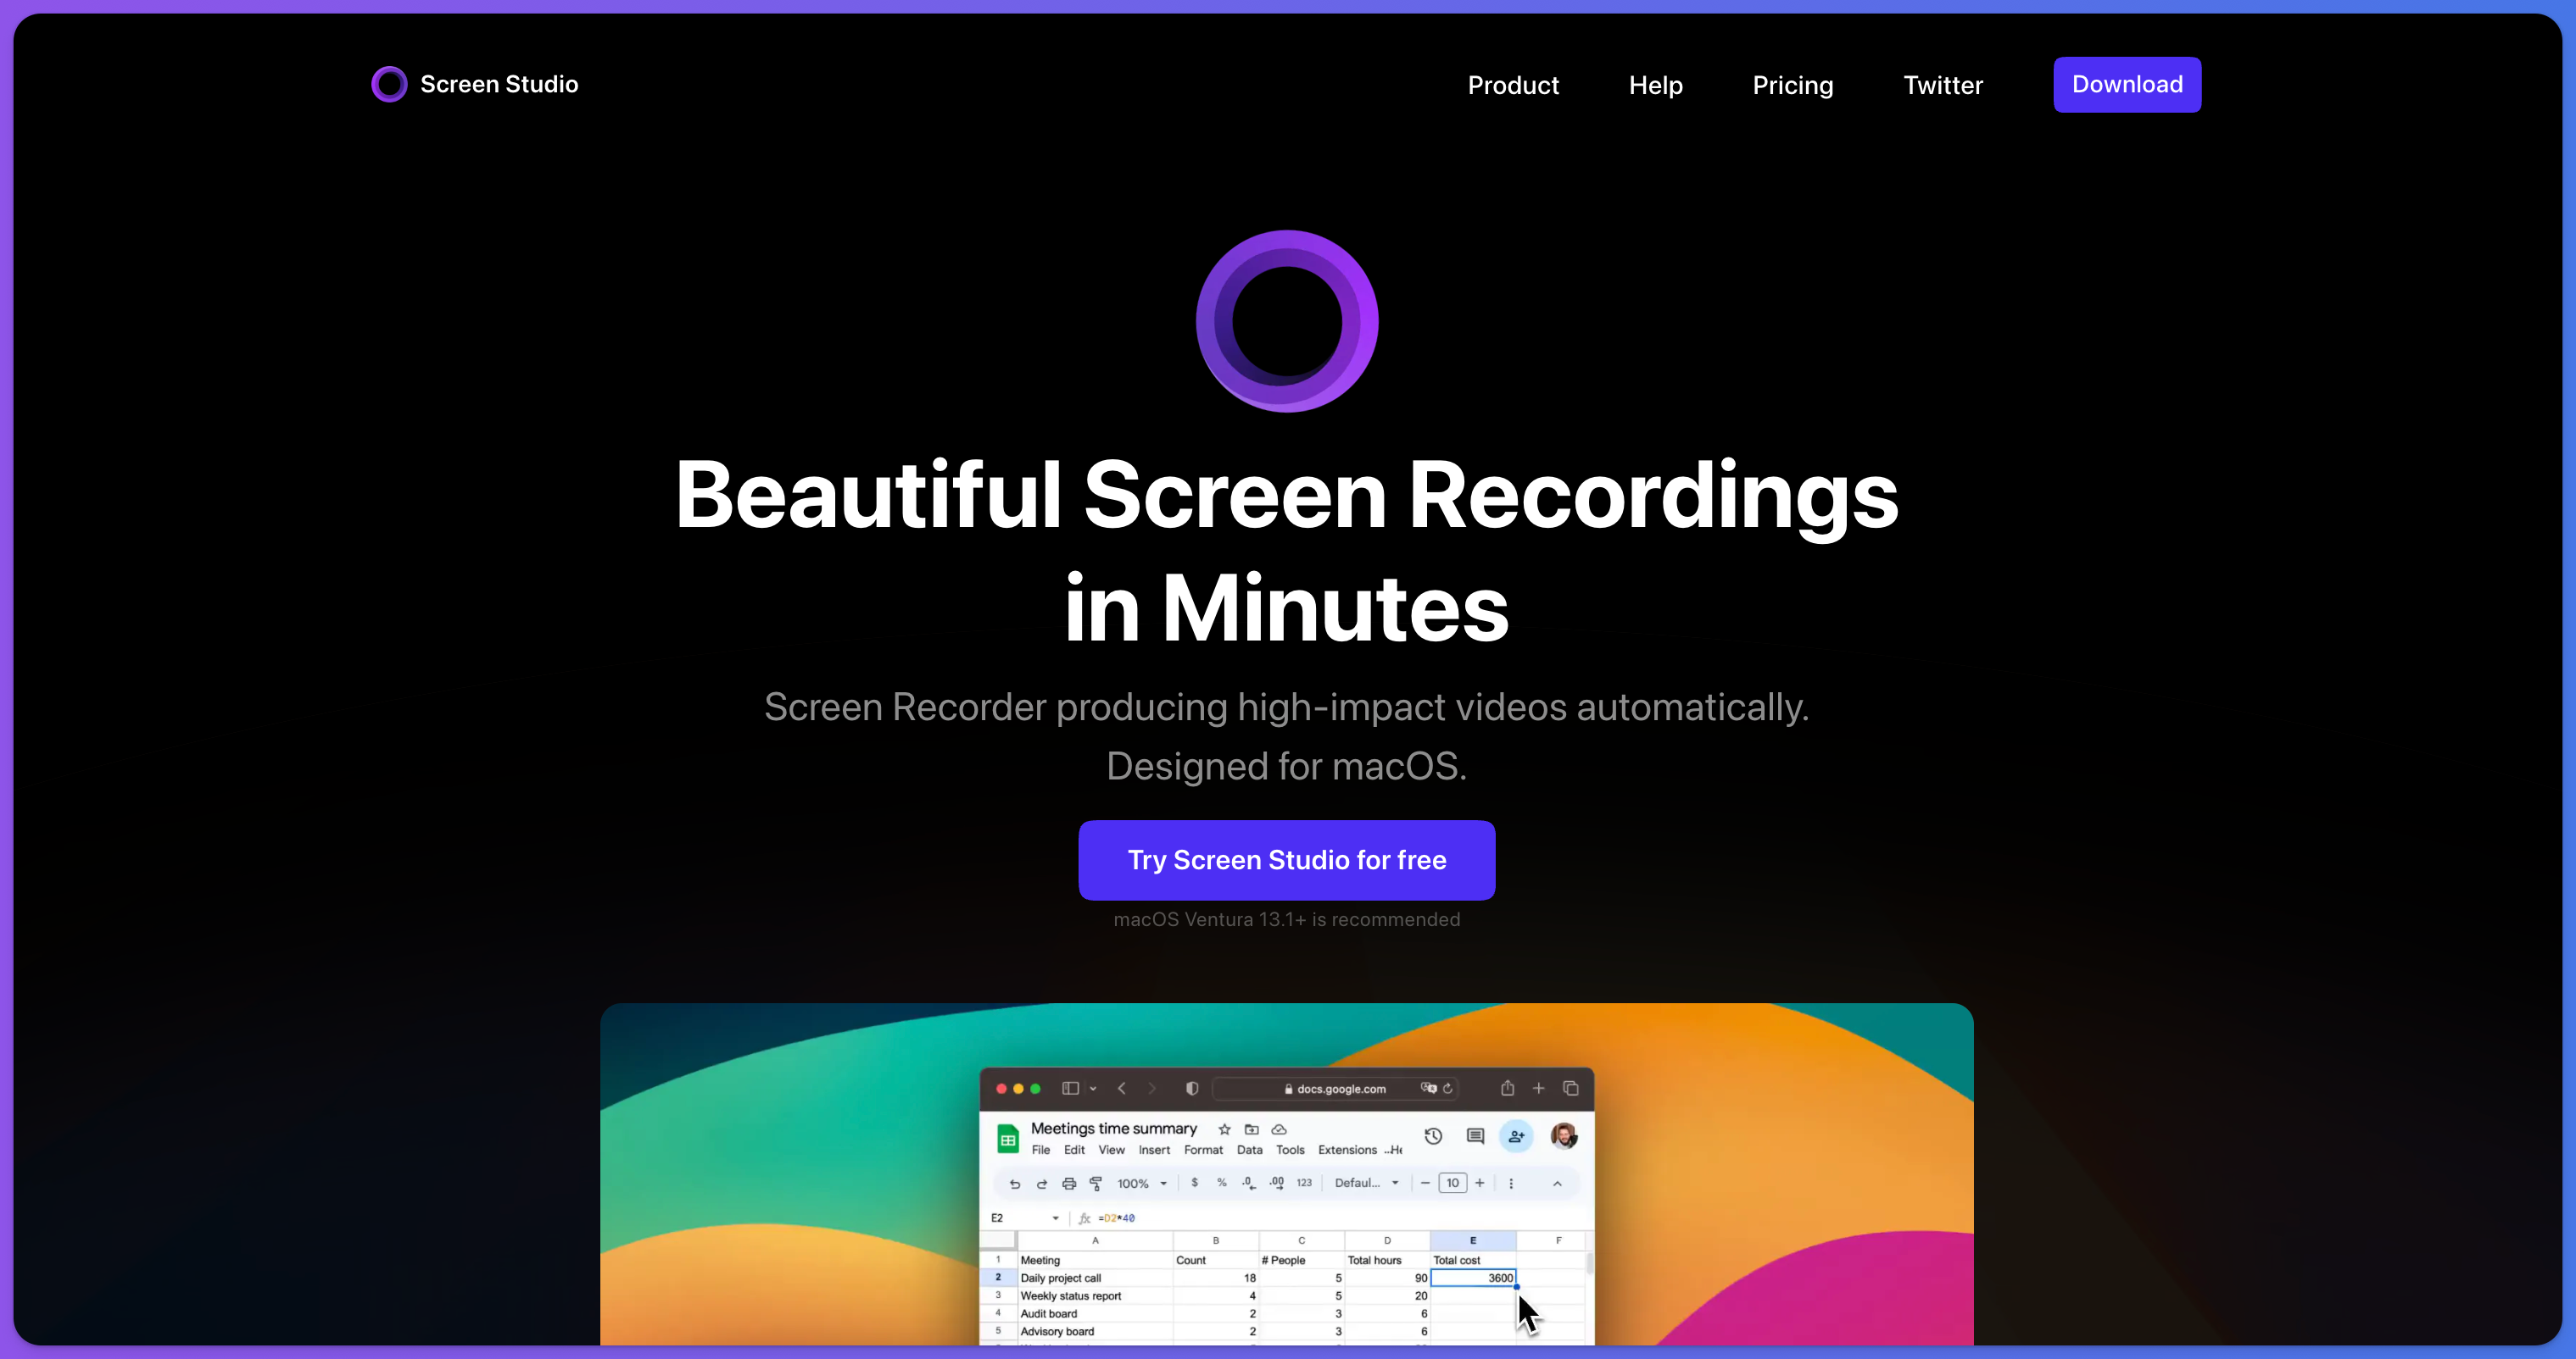Click the Download button in navbar
Screen dimensions: 2576x1359
tap(2126, 85)
